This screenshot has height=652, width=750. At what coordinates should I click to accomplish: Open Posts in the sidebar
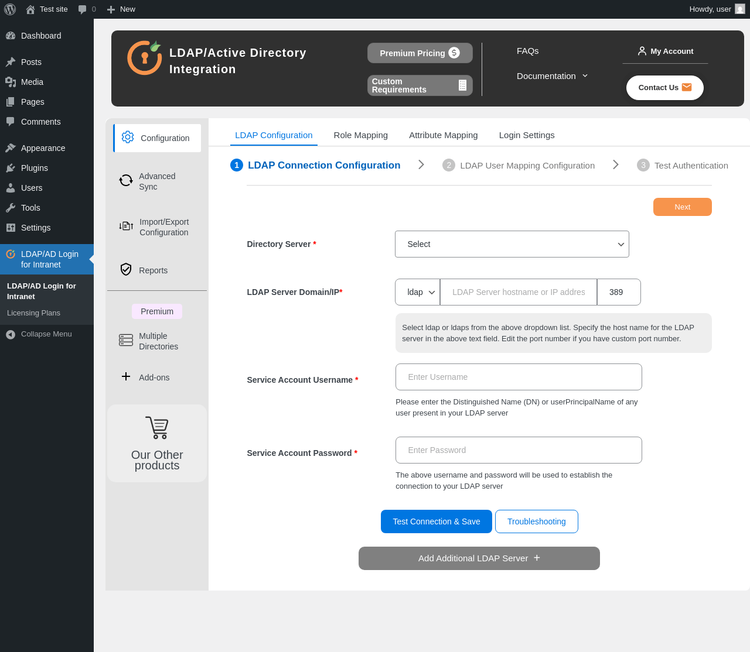coord(47,62)
